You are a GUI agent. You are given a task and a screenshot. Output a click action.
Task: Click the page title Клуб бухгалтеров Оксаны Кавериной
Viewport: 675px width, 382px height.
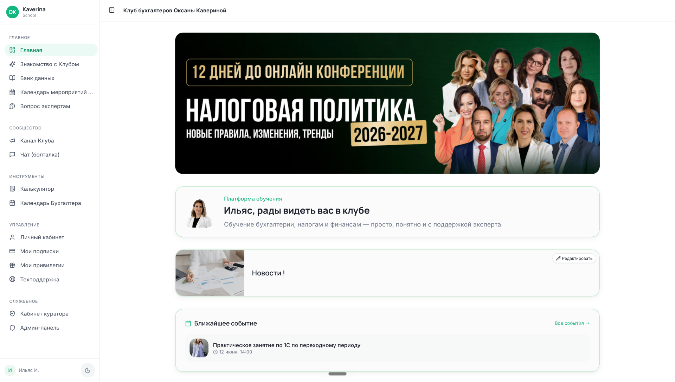tap(175, 10)
